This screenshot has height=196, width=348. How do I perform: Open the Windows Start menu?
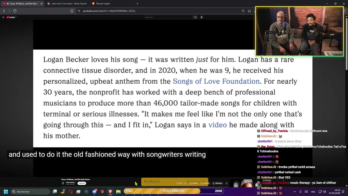[x=6, y=192]
